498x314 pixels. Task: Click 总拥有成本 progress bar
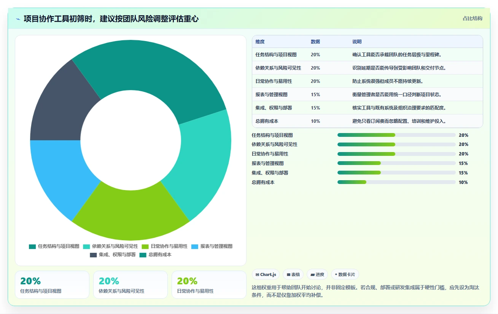396,182
